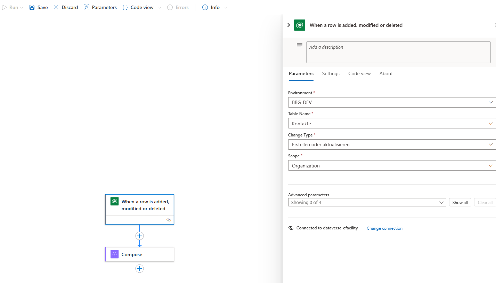Click the Dataverse icon in panel header
This screenshot has width=496, height=283.
point(300,25)
